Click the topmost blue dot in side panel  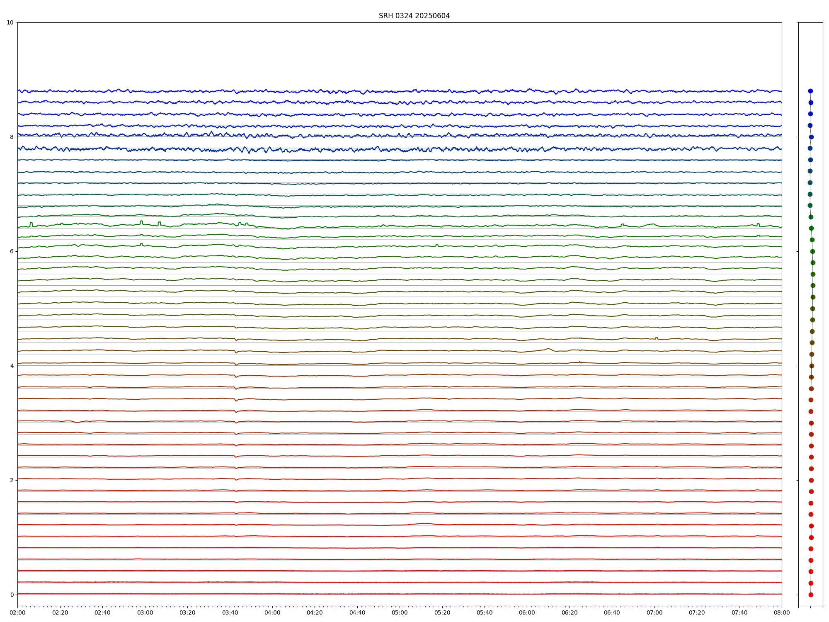pos(810,91)
